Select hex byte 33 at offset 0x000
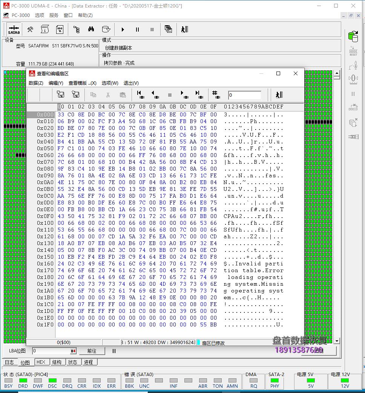The width and height of the screenshot is (365, 393). pyautogui.click(x=61, y=114)
